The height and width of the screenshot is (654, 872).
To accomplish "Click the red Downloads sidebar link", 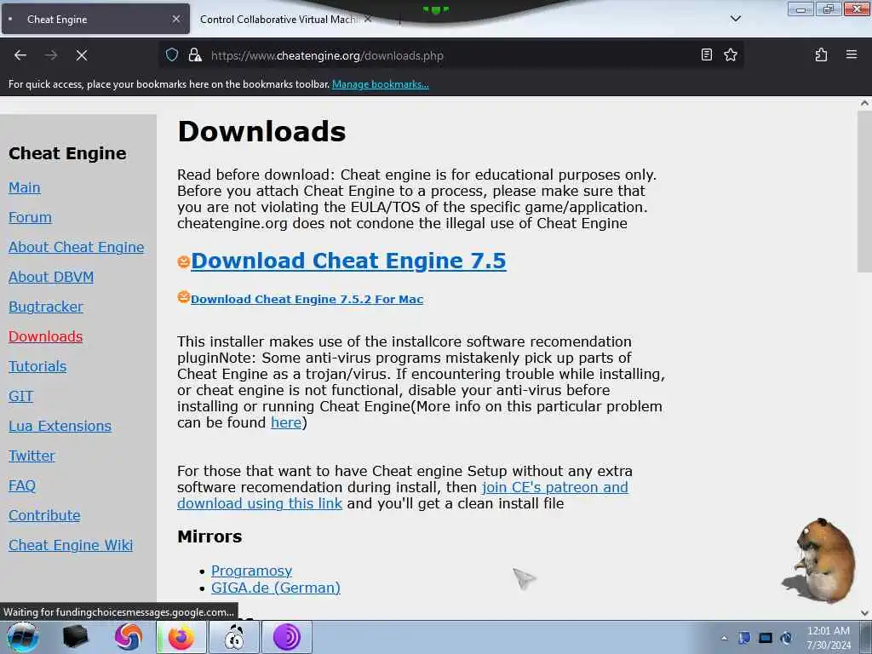I will coord(46,336).
